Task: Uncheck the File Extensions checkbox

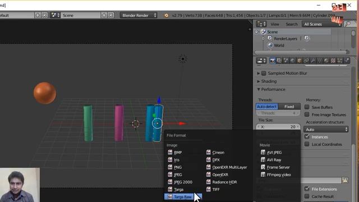Action: click(307, 189)
